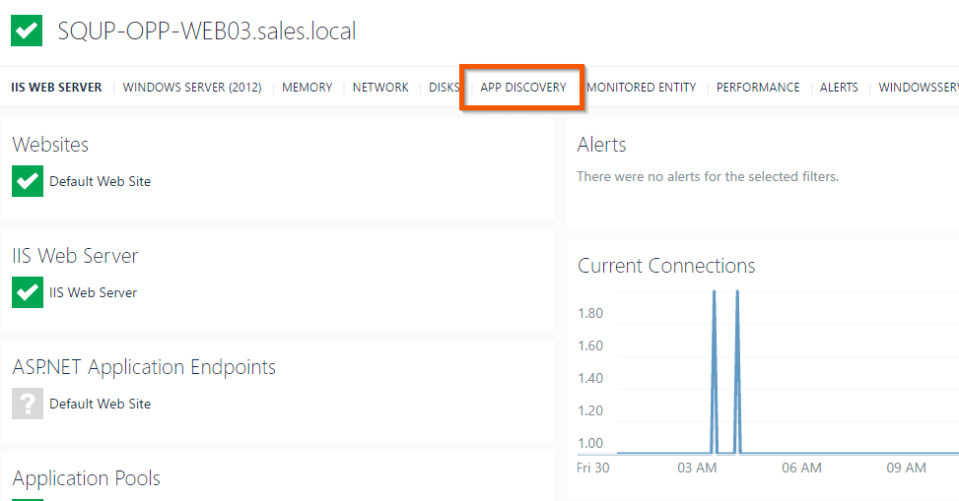The image size is (959, 501).
Task: Open Default Web Site link under Websites
Action: 101,181
